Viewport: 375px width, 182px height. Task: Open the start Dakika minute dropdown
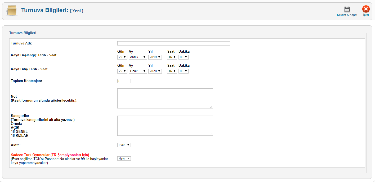[183, 57]
